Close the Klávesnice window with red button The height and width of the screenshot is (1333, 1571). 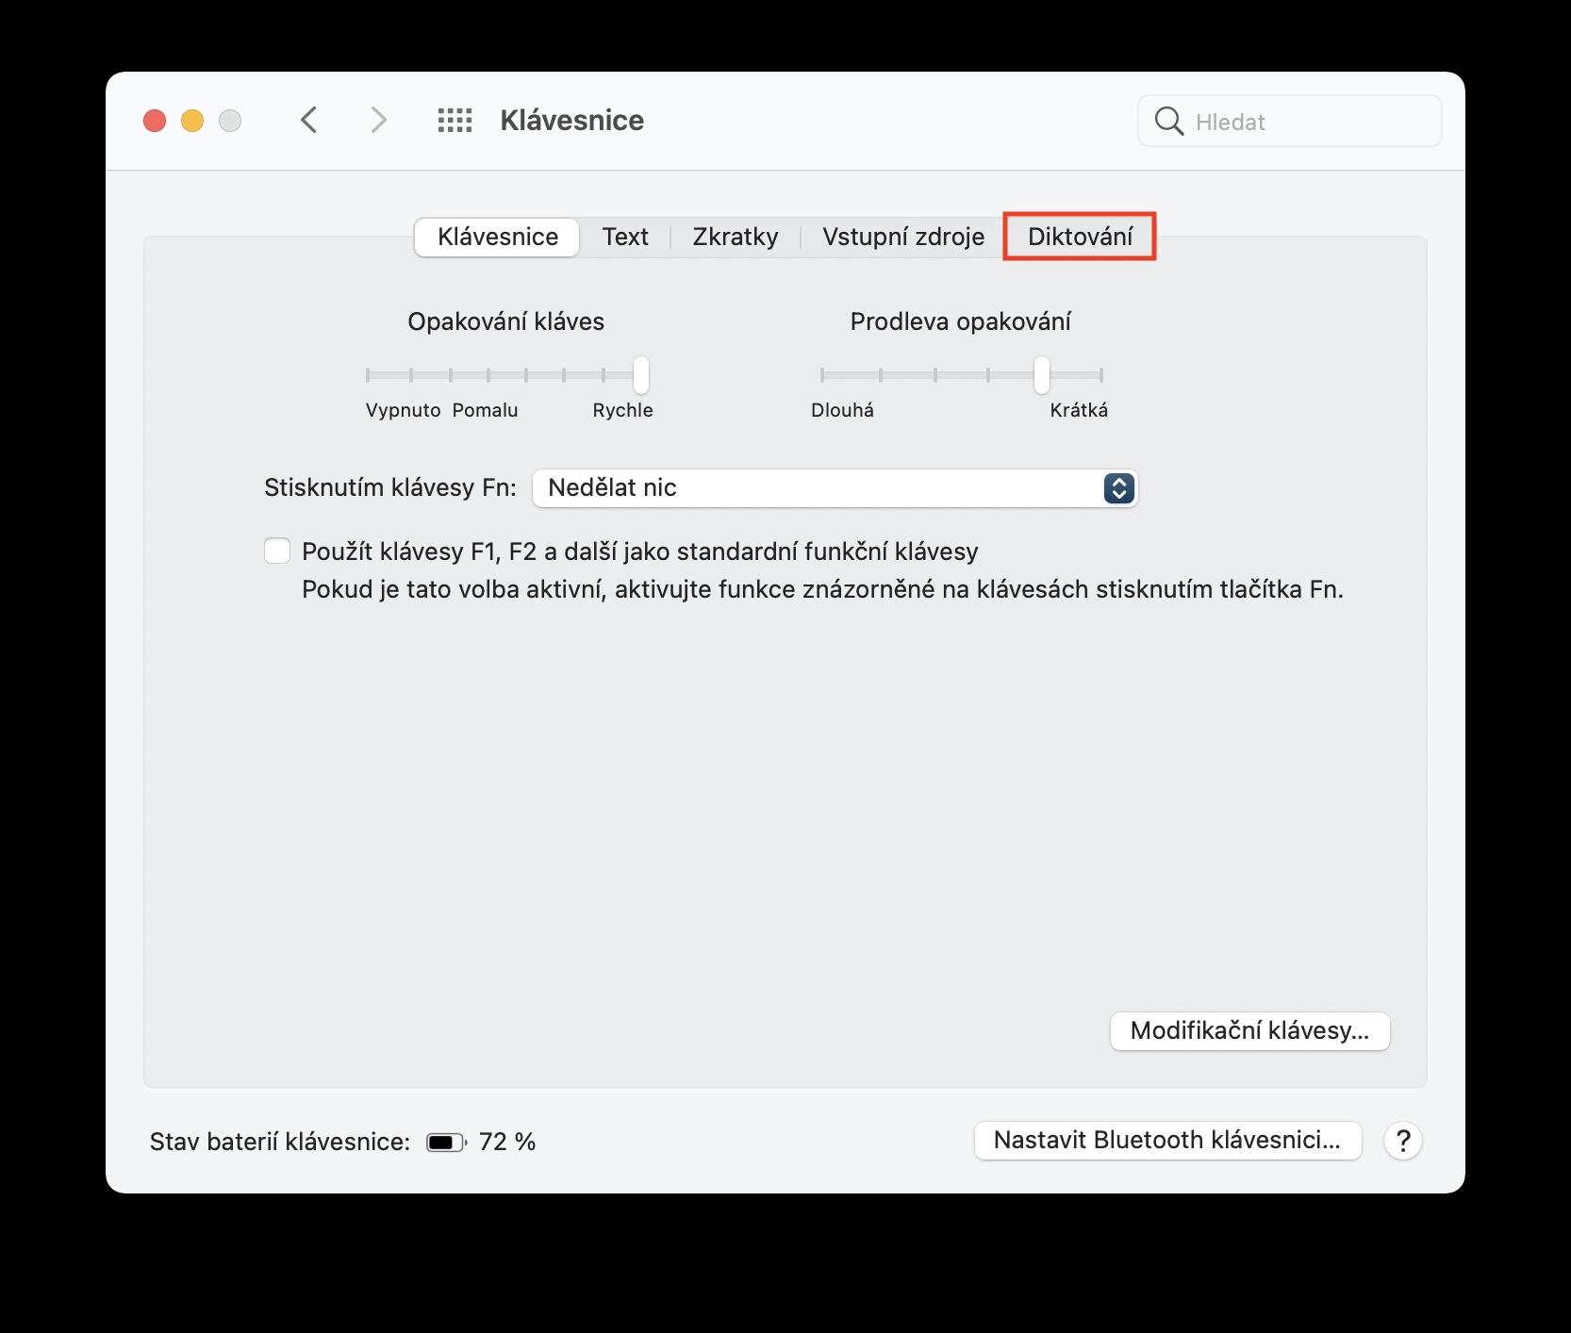(155, 121)
